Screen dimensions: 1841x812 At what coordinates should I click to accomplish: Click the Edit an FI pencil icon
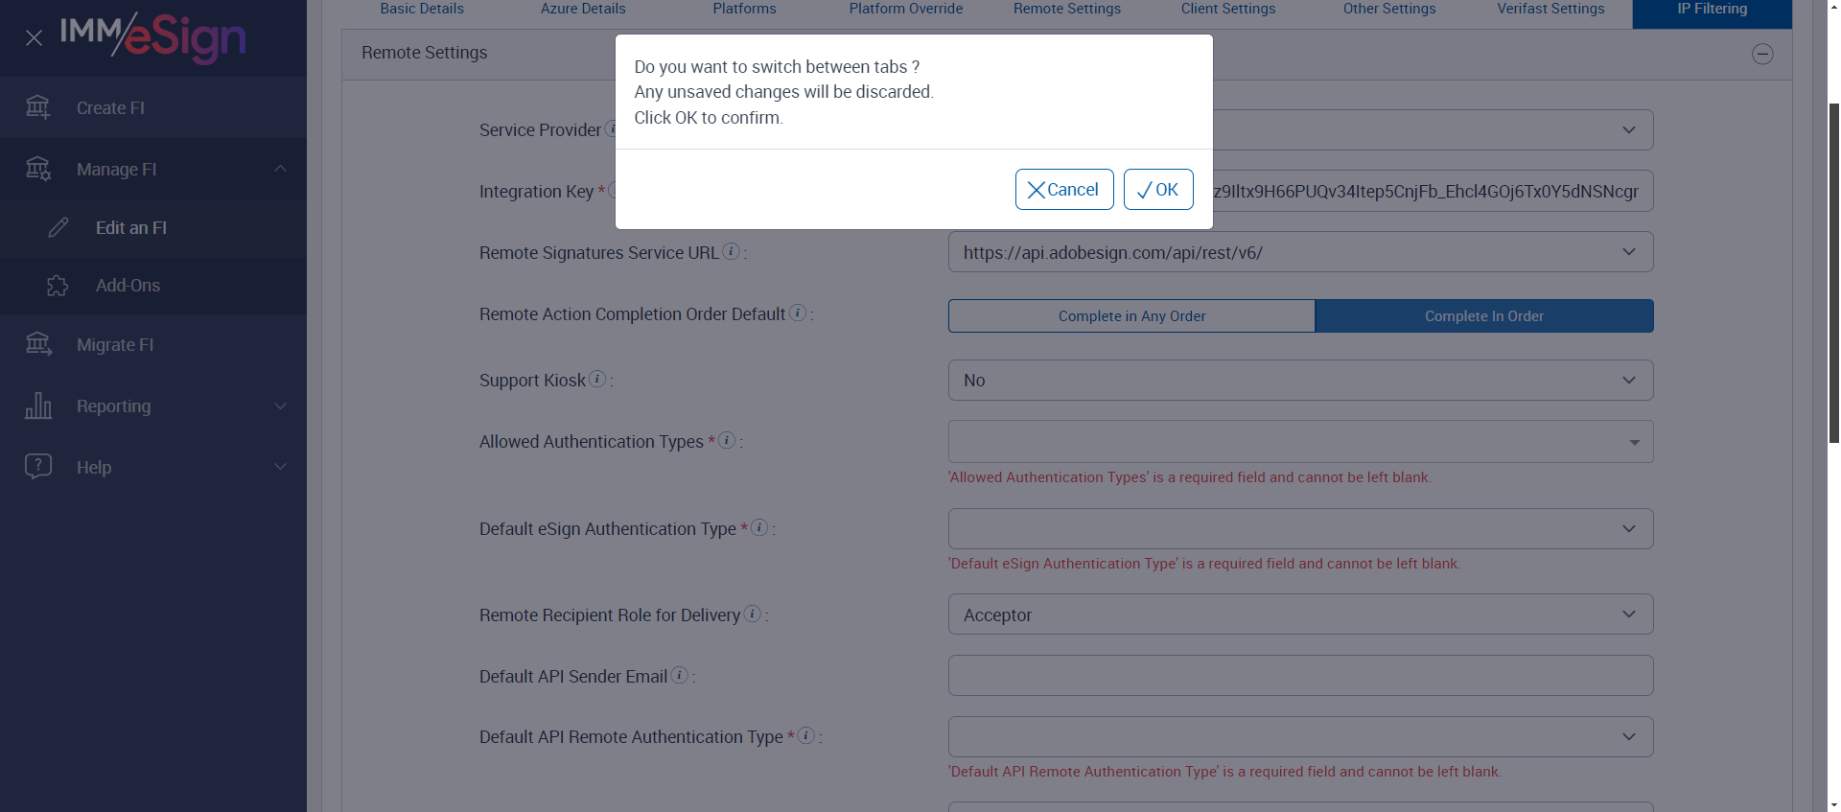[58, 227]
